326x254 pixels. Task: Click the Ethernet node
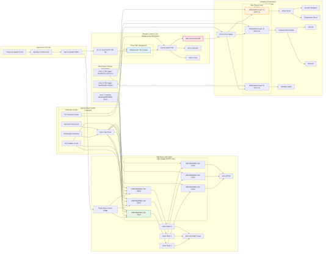tap(311, 64)
